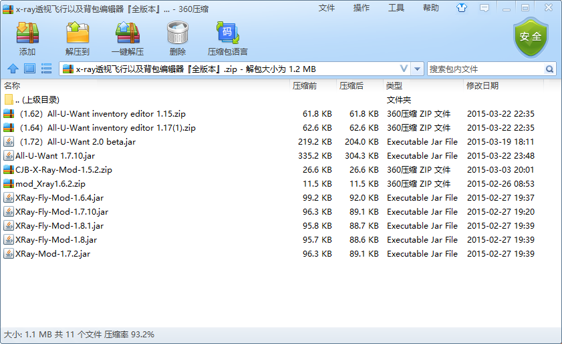Open the 操作 menu
This screenshot has height=344, width=562.
(x=362, y=8)
